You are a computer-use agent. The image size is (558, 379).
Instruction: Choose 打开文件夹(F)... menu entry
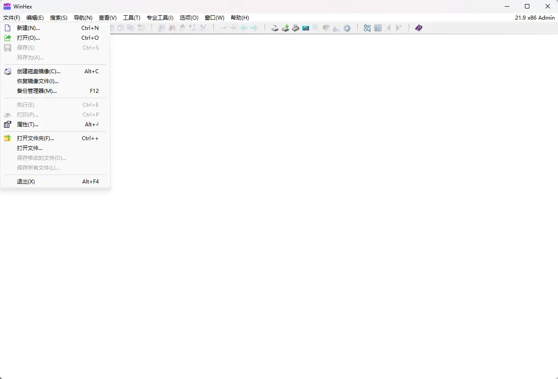coord(55,138)
